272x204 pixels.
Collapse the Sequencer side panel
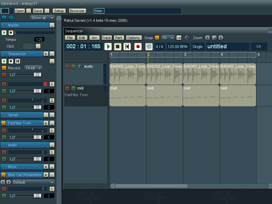[x=52, y=54]
